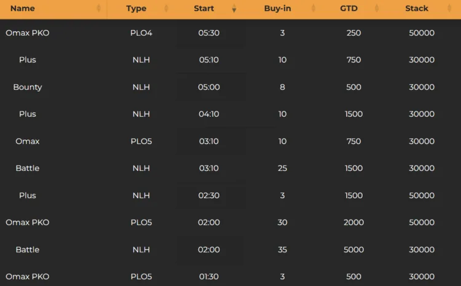The width and height of the screenshot is (461, 286).
Task: Select the Buy-in column header label
Action: (x=278, y=9)
